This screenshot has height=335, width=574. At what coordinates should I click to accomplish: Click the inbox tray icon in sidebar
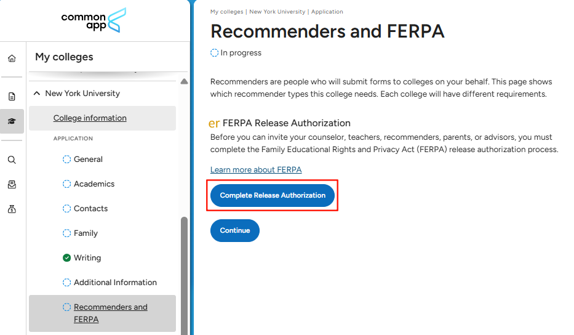click(x=12, y=184)
